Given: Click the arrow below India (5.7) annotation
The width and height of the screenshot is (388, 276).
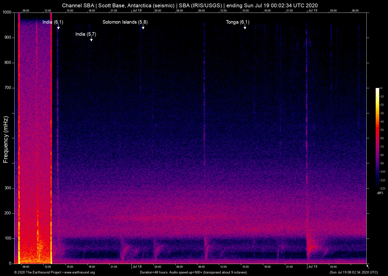Looking at the screenshot, I should pos(91,39).
